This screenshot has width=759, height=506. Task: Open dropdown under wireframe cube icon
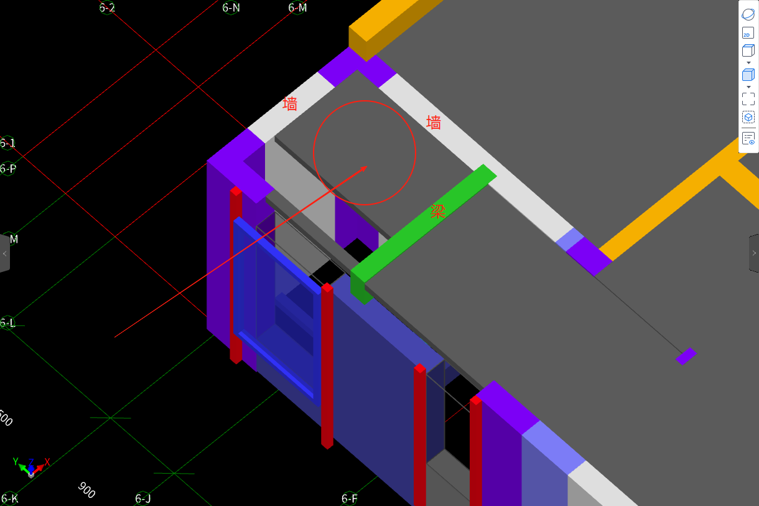(748, 63)
